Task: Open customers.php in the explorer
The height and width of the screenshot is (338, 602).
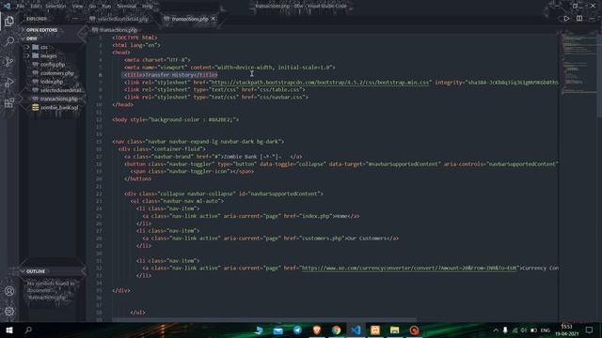Action: coord(56,73)
